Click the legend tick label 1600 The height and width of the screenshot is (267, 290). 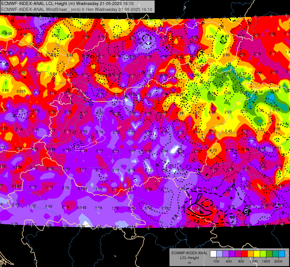tap(266, 261)
